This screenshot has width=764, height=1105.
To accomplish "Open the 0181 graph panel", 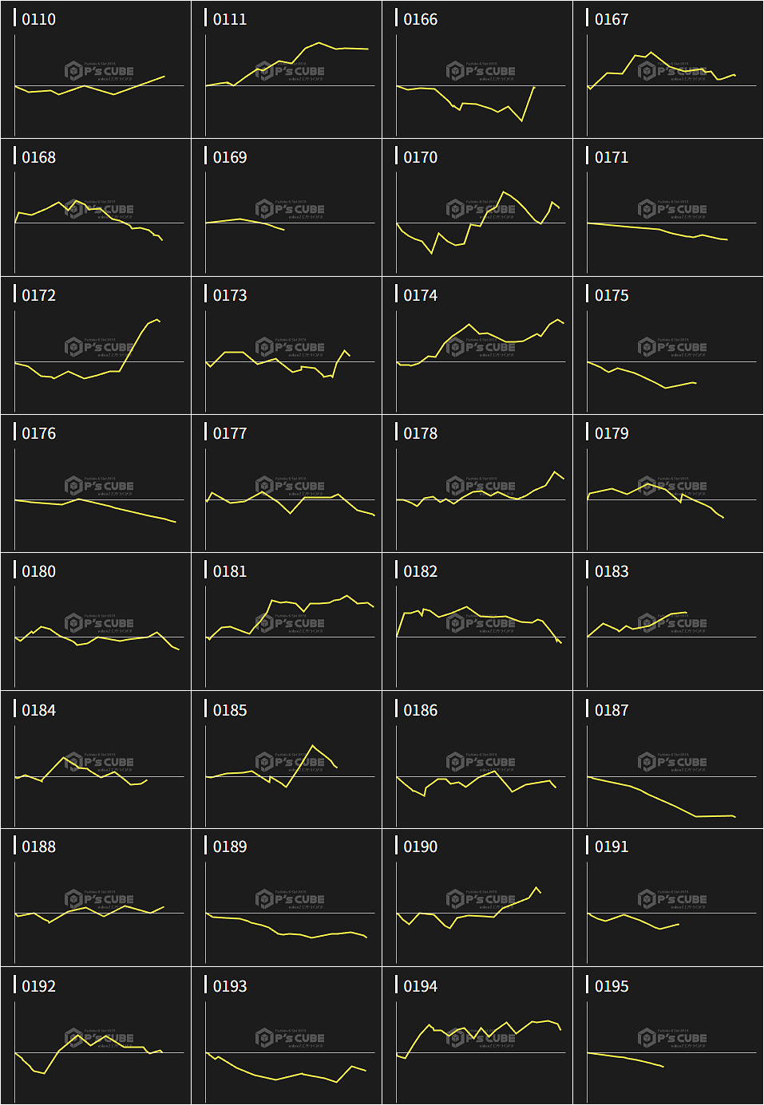I will click(x=287, y=632).
